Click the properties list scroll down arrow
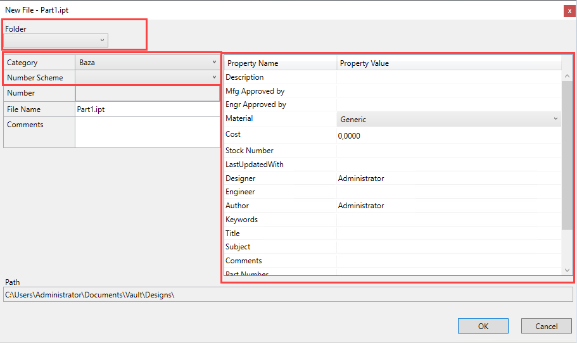The width and height of the screenshot is (577, 343). pos(567,270)
